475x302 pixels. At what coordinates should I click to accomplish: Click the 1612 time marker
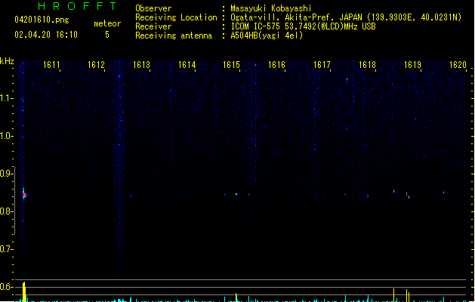tap(96, 65)
